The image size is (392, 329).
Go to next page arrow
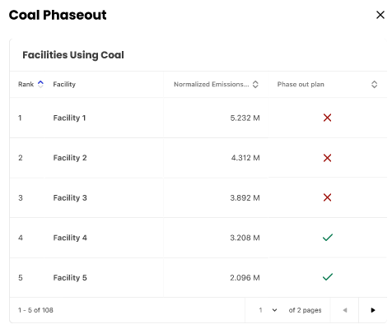372,310
